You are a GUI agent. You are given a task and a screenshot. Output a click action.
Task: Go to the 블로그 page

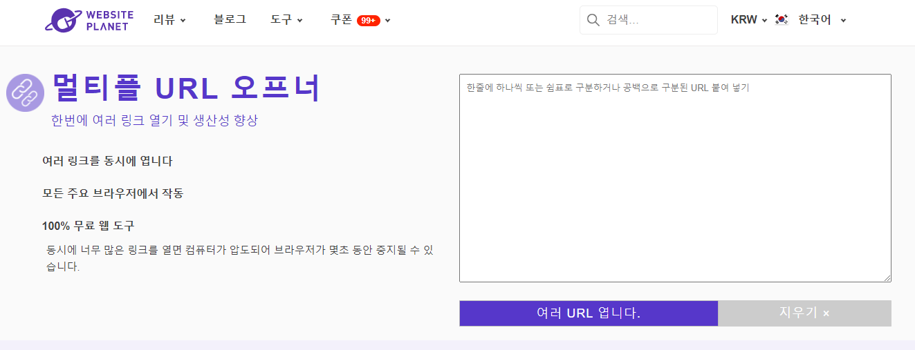[x=230, y=20]
